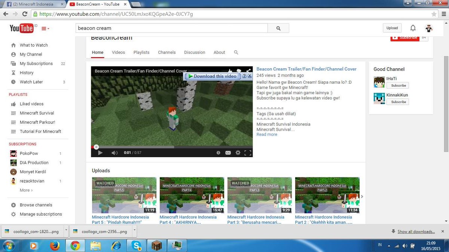This screenshot has height=252, width=449.
Task: Open Hardcore Indonesia Part 4 thumbnail
Action: (x=192, y=195)
